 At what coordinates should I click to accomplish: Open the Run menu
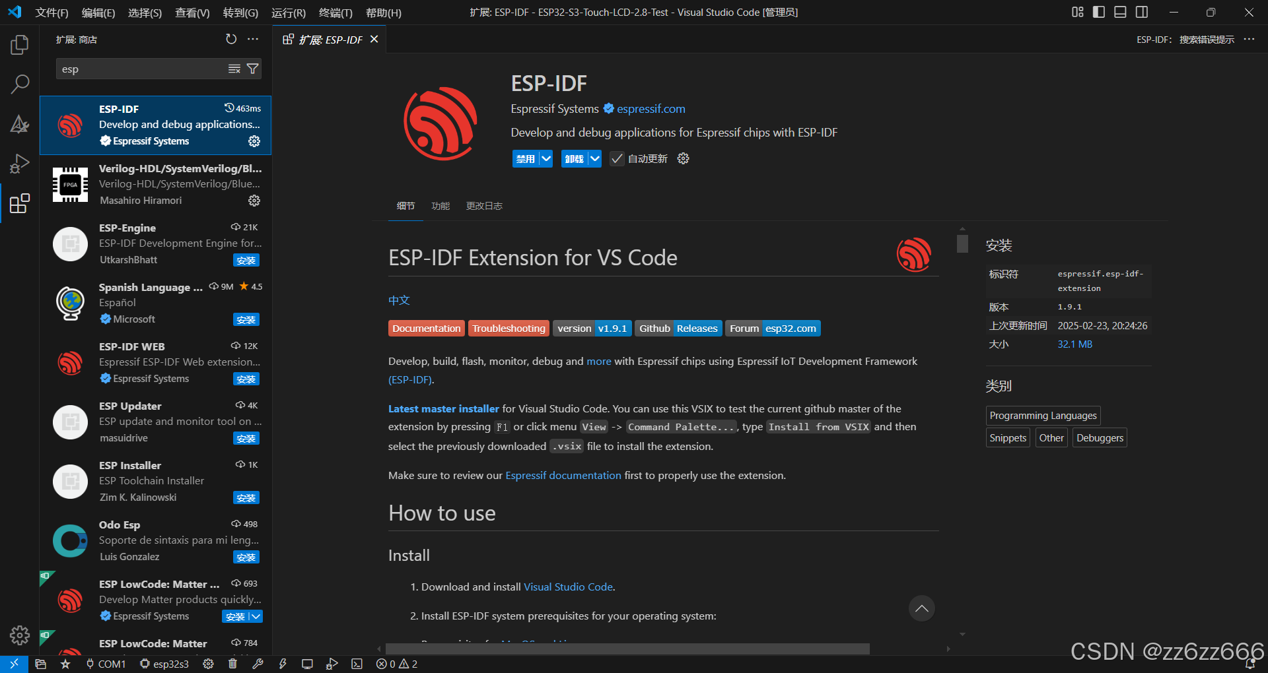(x=289, y=13)
